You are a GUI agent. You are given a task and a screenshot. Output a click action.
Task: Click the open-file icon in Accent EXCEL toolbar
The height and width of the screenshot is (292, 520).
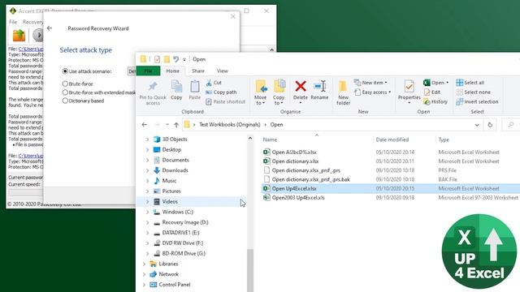19,35
